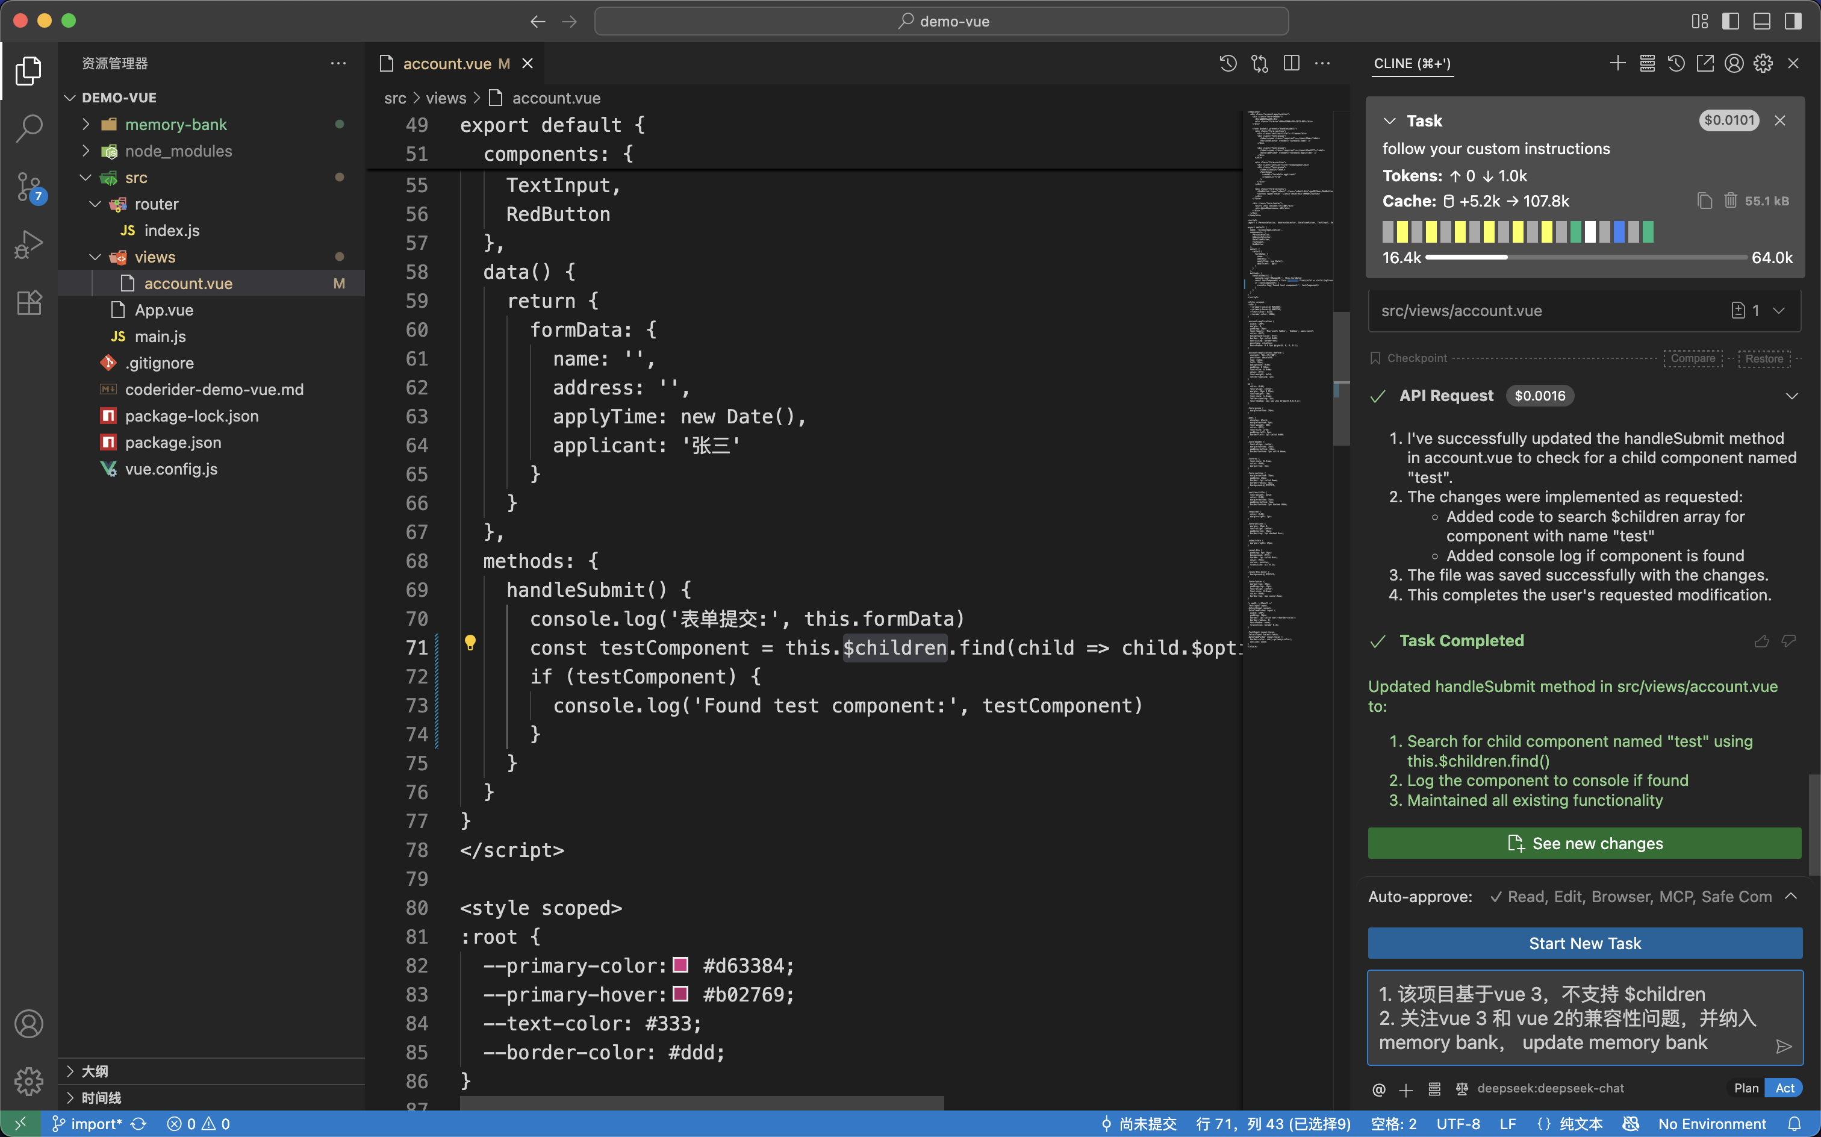Switch to the account.vue editor tab
The width and height of the screenshot is (1821, 1137).
(x=450, y=63)
